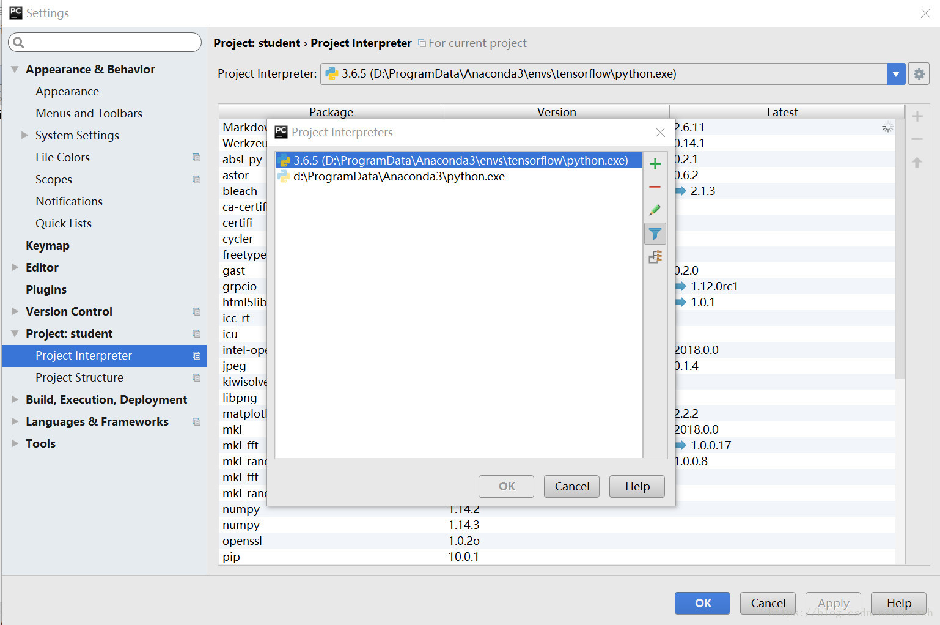
Task: Click project-level icon beside Languages & Frameworks
Action: (196, 421)
